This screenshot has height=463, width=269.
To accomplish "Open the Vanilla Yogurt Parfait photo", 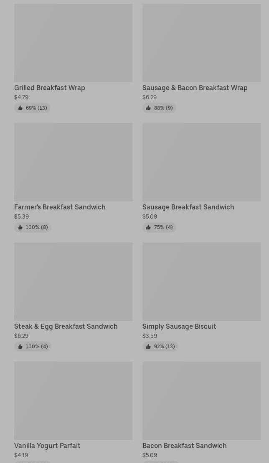I will click(73, 400).
